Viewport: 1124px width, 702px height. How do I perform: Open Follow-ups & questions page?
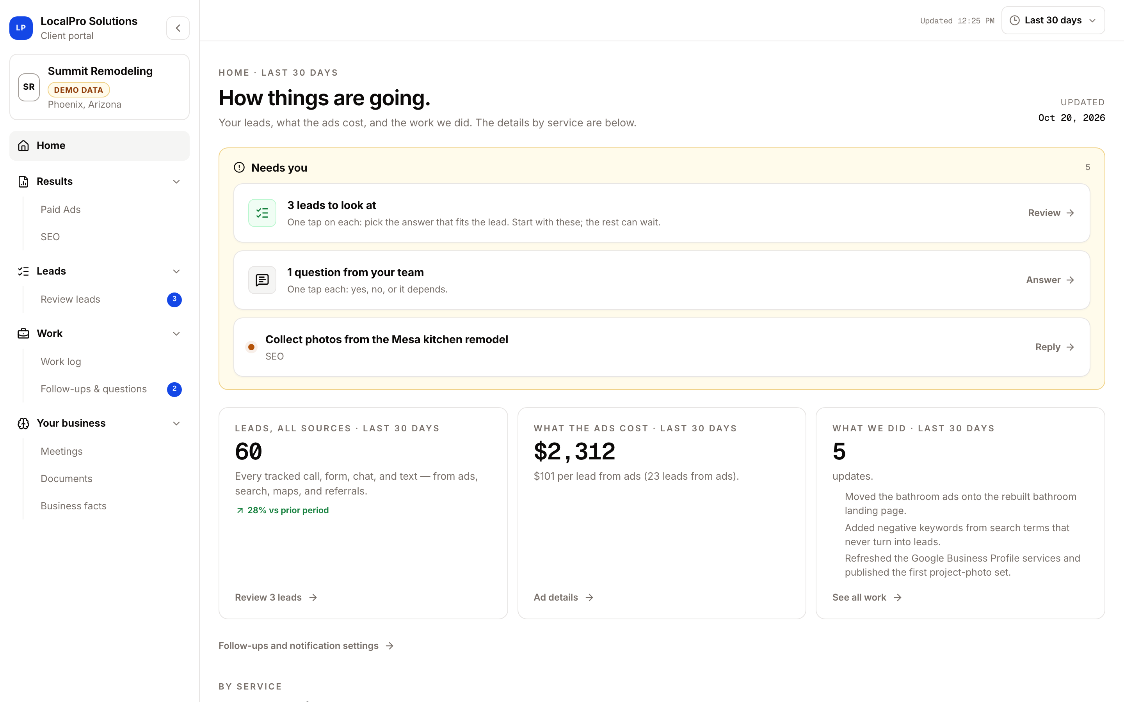click(x=93, y=389)
